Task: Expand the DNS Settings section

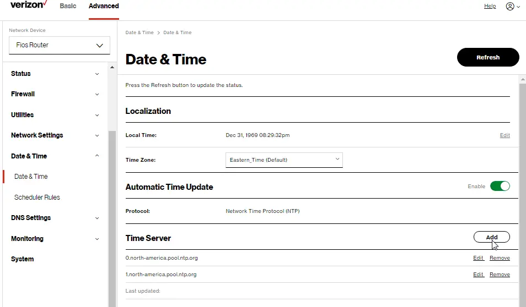Action: [55, 218]
